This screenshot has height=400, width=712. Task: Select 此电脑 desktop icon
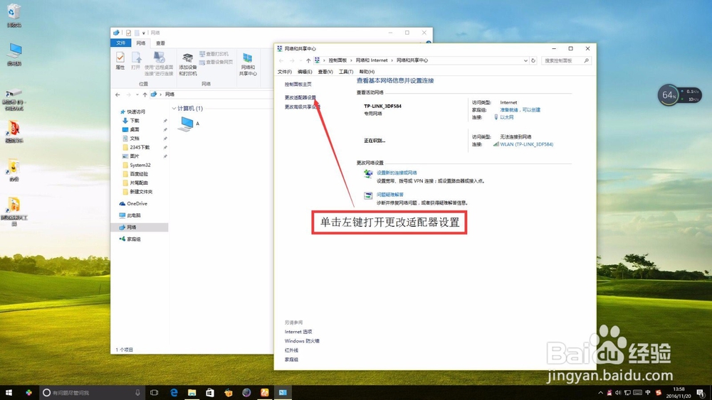tap(14, 55)
